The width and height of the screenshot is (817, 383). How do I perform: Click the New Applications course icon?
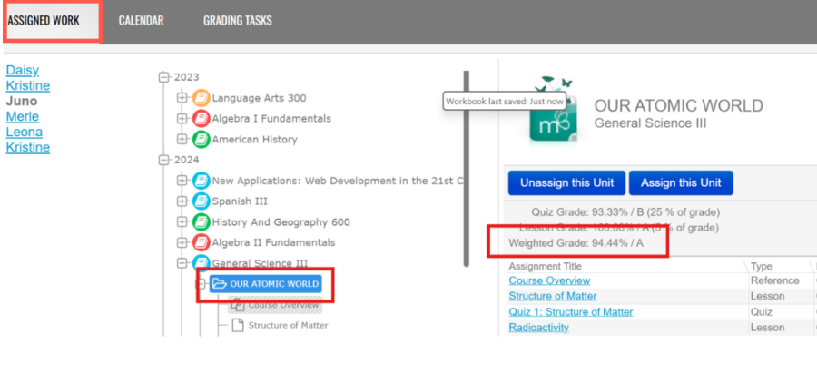202,181
